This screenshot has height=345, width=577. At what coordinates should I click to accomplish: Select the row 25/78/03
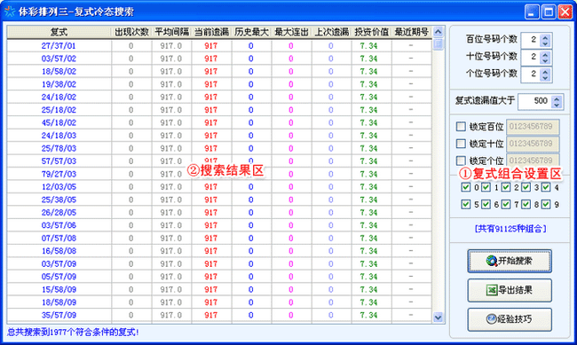click(219, 148)
